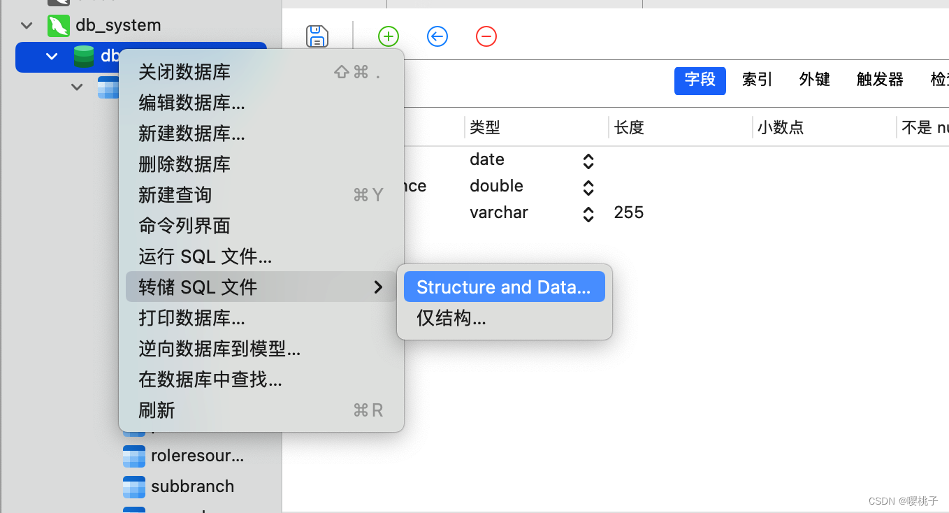The image size is (949, 513).
Task: Click the green database cylinder icon
Action: pos(84,57)
